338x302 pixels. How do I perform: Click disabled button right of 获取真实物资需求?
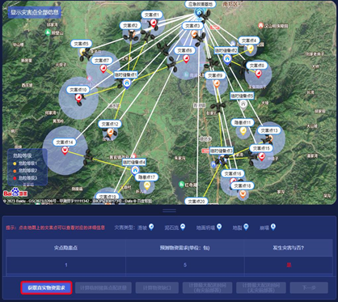tap(104, 288)
